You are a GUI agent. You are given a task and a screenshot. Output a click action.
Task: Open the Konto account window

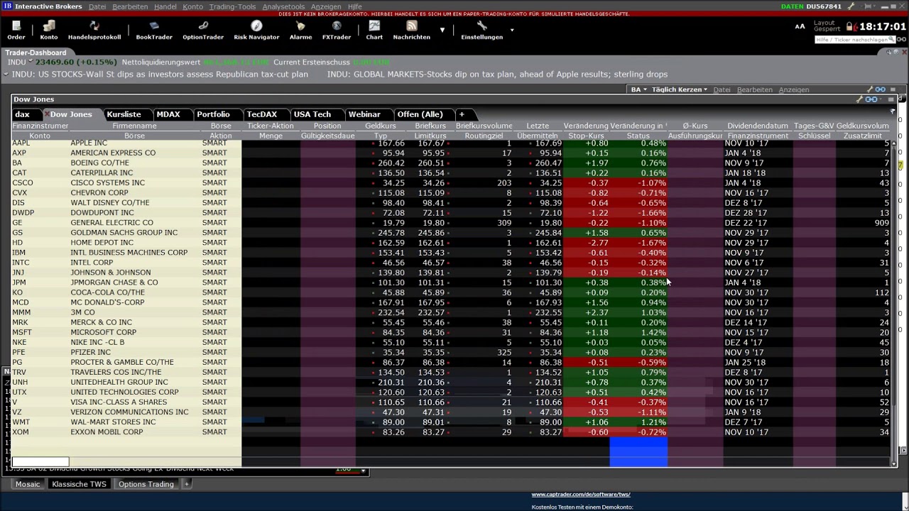49,30
